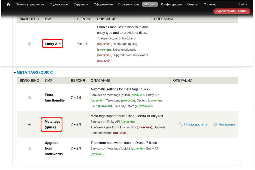Viewport: 255px width, 170px height.
Task: Go to Структура in admin menu
Action: coord(81,4)
